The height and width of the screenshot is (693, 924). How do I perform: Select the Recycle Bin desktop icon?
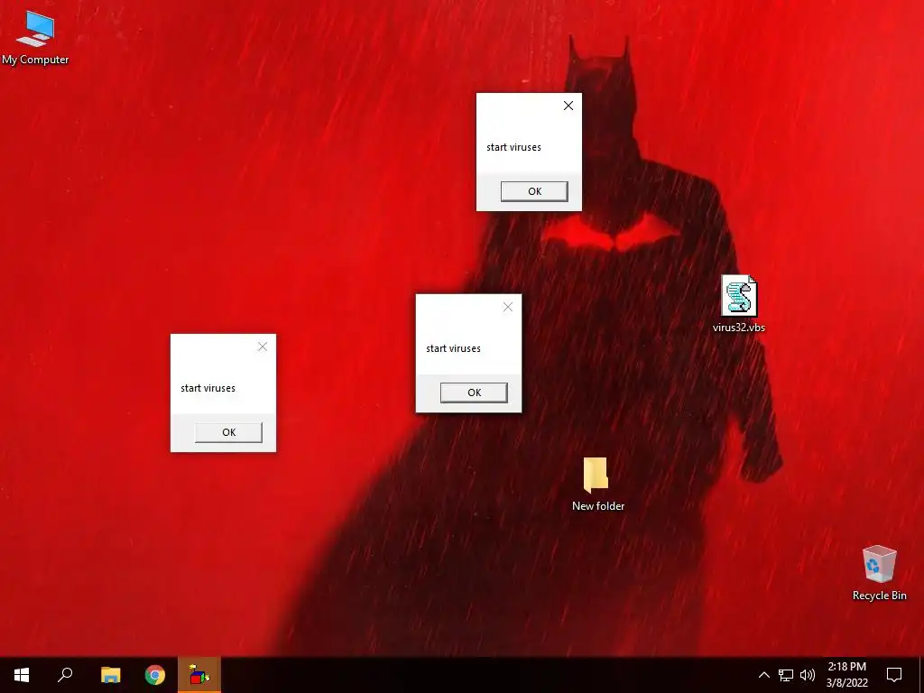tap(879, 573)
